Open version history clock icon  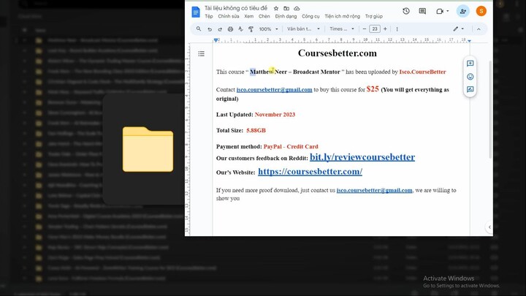point(406,11)
